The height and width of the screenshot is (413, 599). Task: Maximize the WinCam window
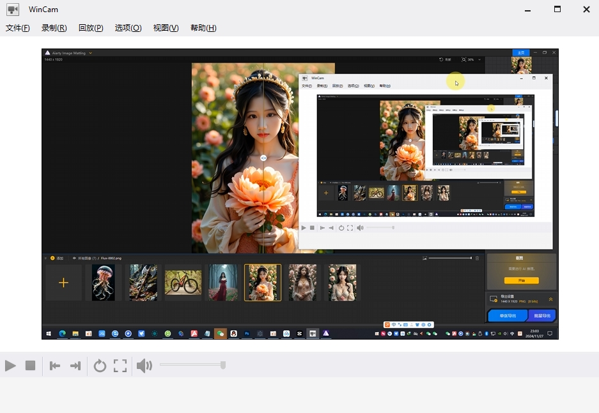[557, 10]
